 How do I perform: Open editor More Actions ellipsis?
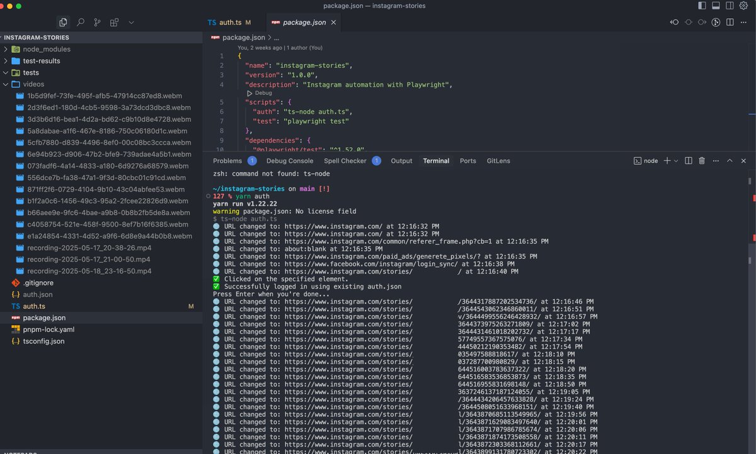point(744,22)
